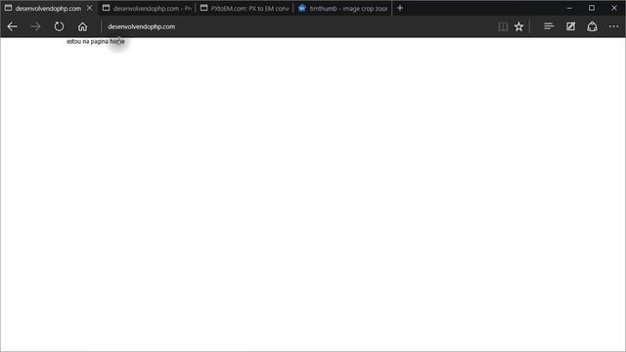Close the first desenvolvendophp.com tab
Image resolution: width=626 pixels, height=352 pixels.
(89, 8)
